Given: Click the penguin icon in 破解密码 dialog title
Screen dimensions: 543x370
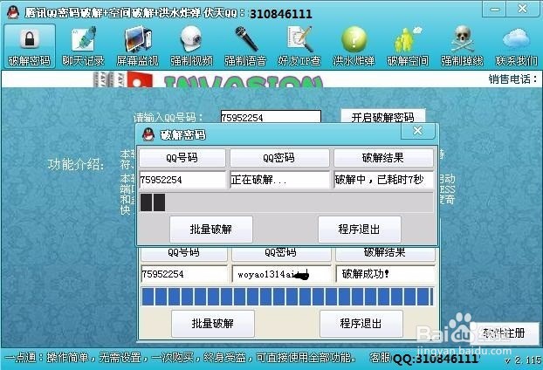Looking at the screenshot, I should (148, 134).
